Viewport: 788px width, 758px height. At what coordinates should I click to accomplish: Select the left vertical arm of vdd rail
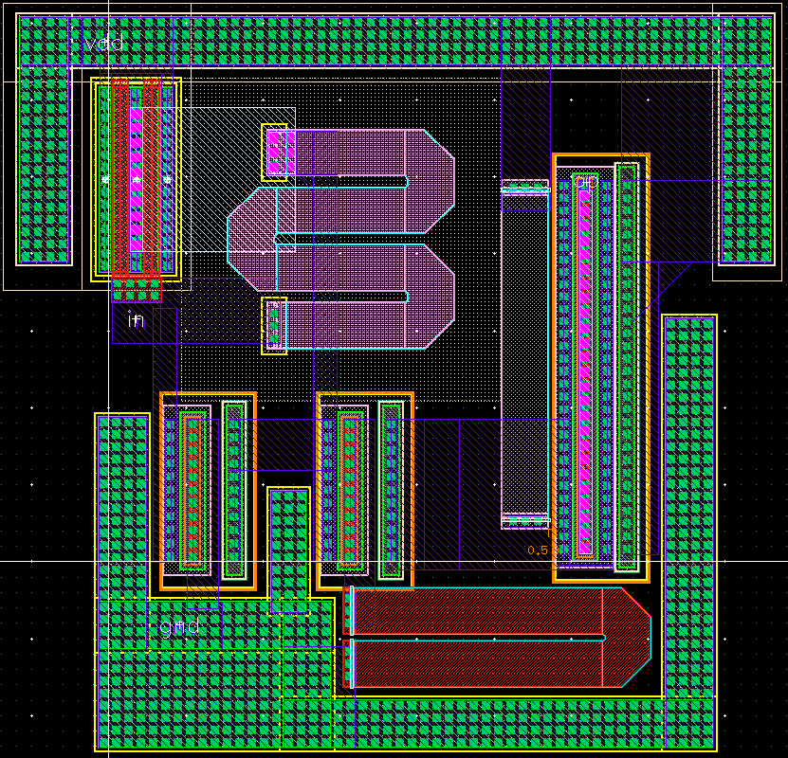tap(45, 163)
